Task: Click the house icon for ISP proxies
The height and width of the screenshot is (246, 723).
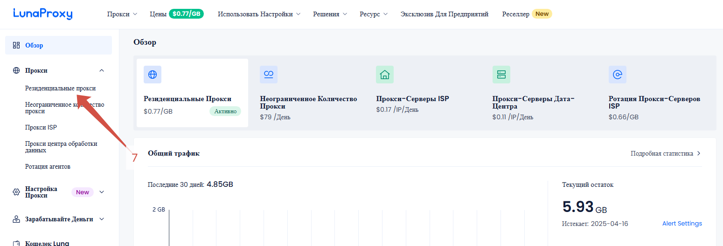Action: pyautogui.click(x=385, y=75)
